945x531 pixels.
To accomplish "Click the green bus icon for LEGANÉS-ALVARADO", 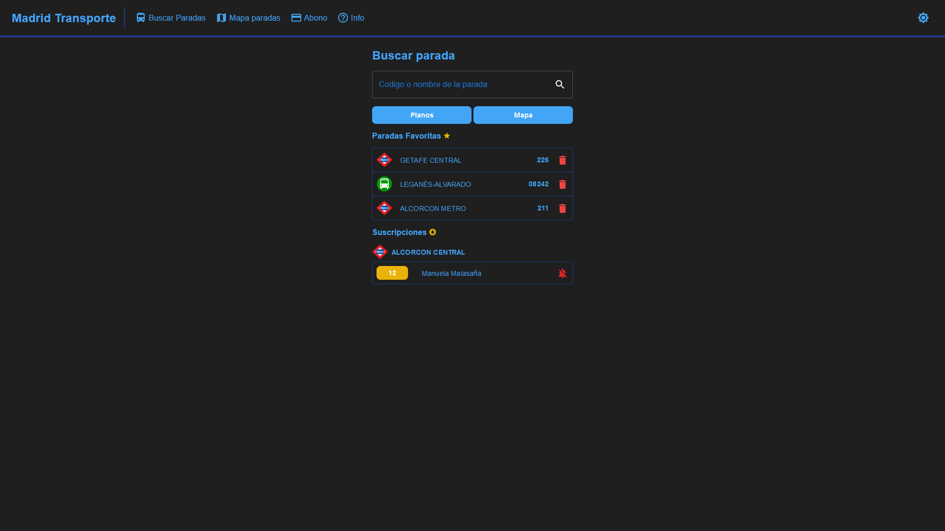I will tap(384, 184).
